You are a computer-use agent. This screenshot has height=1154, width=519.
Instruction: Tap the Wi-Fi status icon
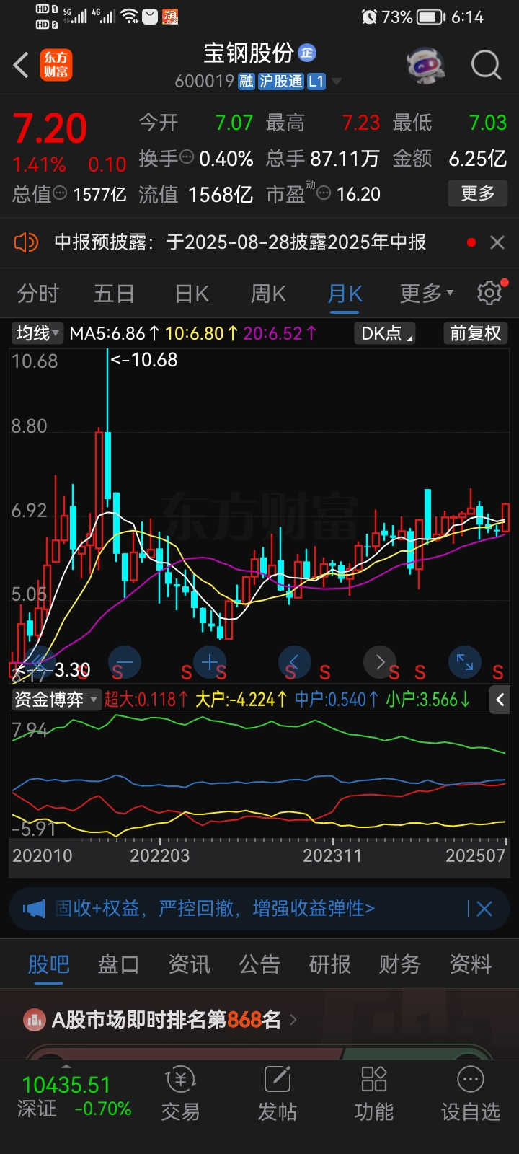[x=129, y=16]
